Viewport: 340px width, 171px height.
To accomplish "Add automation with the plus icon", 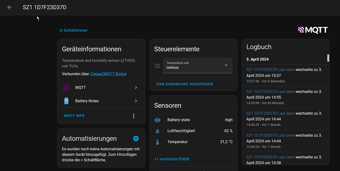I will [x=136, y=139].
